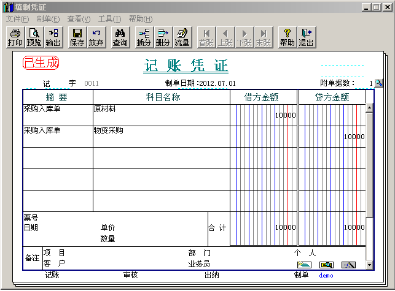Open the 文件(F) menu
395x291 pixels.
point(17,19)
